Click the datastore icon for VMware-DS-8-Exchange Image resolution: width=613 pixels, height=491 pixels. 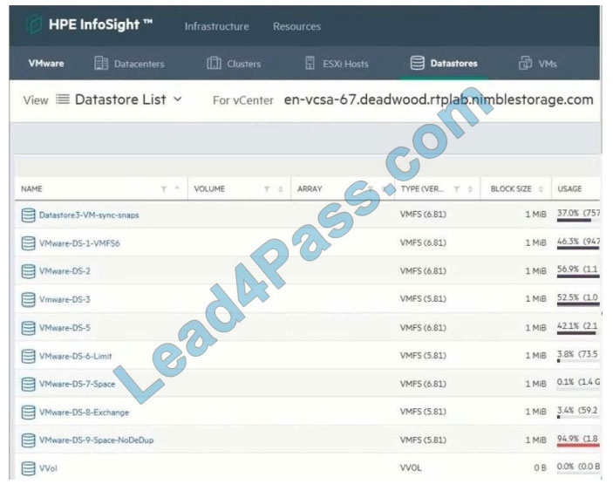(28, 412)
